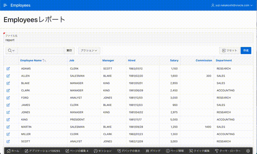
Task: Open the Job column header
Action: click(x=71, y=61)
